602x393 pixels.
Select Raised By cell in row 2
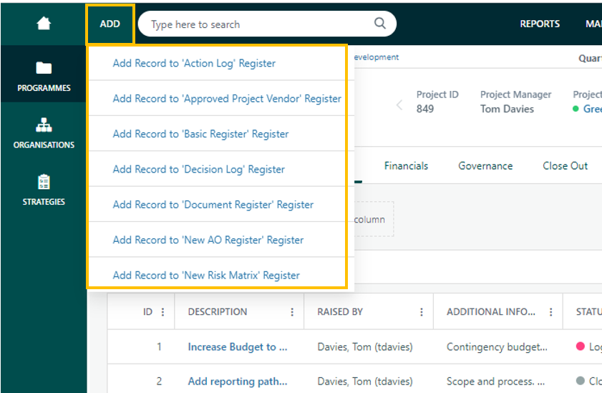pyautogui.click(x=365, y=382)
